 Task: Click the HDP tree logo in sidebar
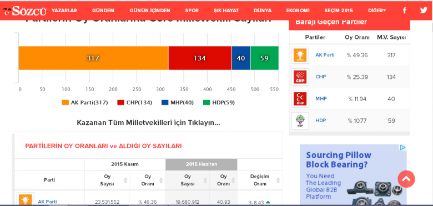tap(300, 120)
